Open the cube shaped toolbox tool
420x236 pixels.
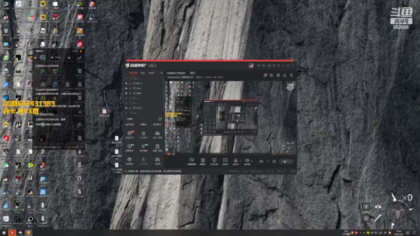(130, 161)
